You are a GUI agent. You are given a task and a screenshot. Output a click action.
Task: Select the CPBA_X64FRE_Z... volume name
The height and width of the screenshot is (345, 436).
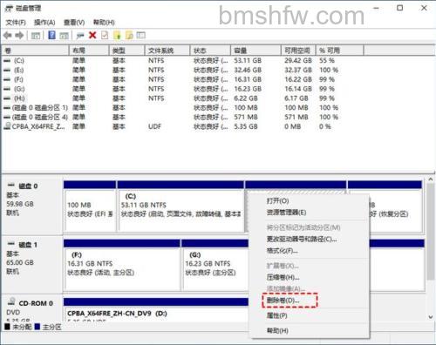[x=38, y=126]
